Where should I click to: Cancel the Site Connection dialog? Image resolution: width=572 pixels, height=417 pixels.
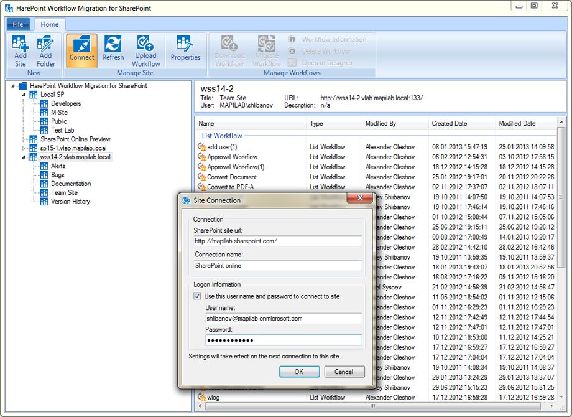[344, 372]
